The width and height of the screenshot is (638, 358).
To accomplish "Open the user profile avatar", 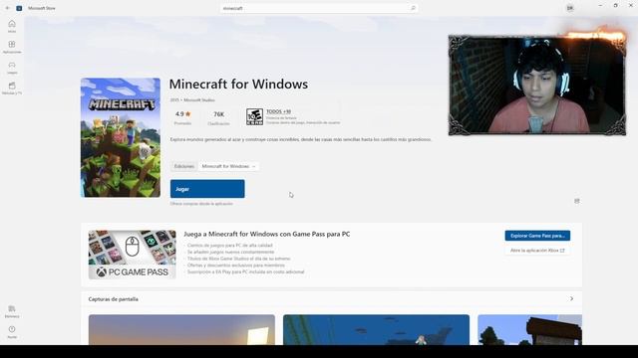I will [569, 8].
